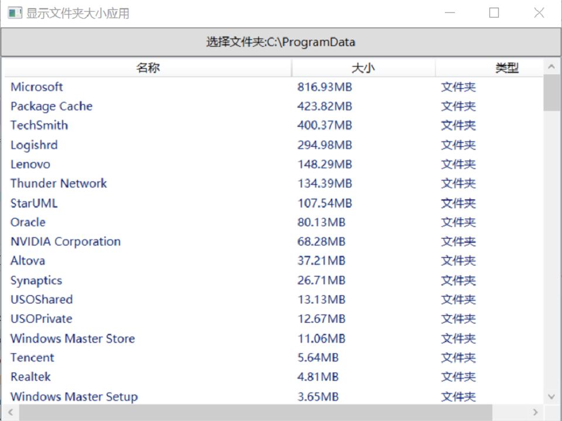562x421 pixels.
Task: Click the vertical scrollbar thumb
Action: [551, 93]
